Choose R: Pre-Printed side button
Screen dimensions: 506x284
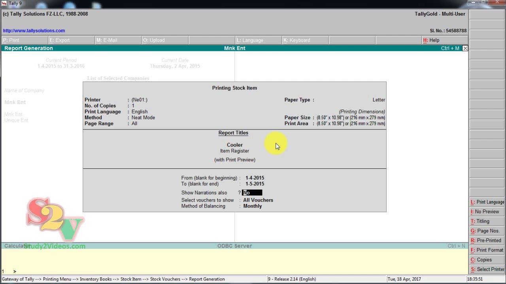(487, 240)
